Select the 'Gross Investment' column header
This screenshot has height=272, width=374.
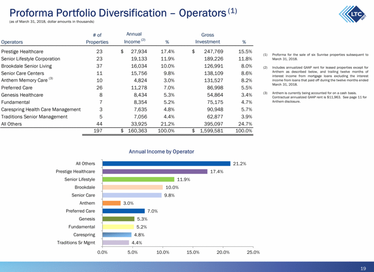click(208, 38)
